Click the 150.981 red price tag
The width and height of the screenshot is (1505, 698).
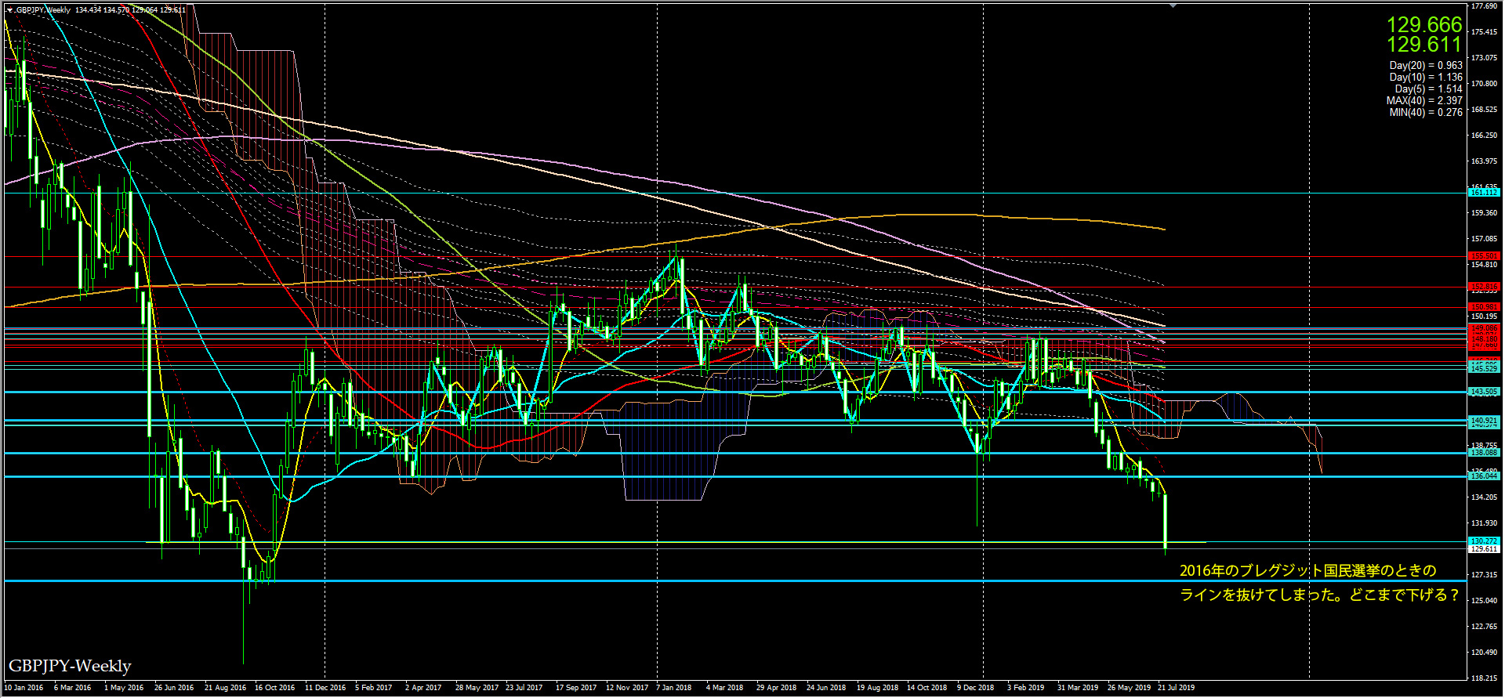[1484, 307]
